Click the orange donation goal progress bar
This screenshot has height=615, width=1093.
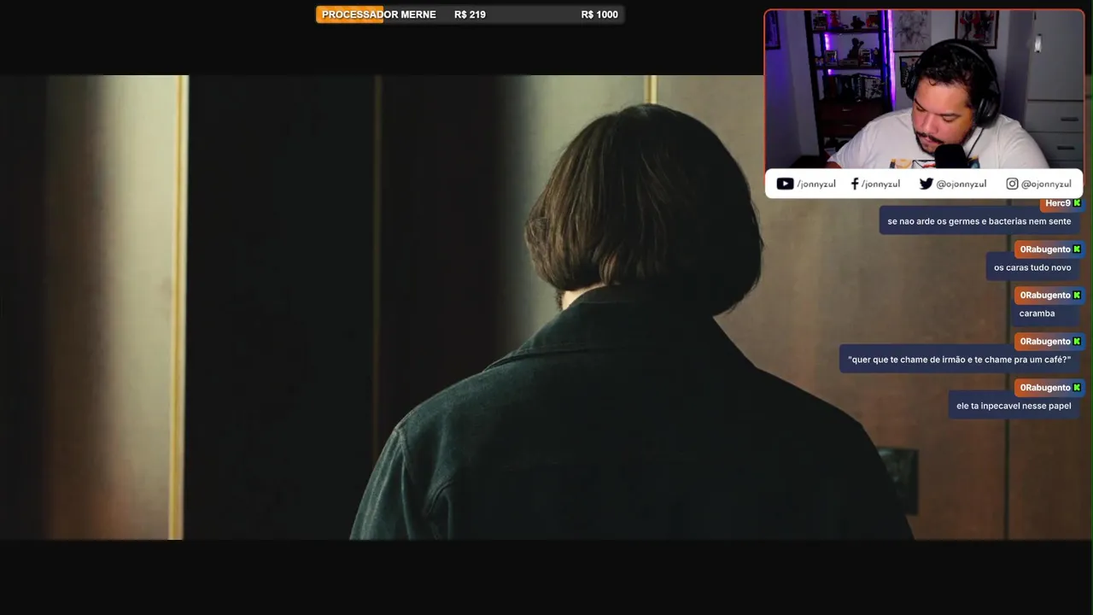click(x=470, y=15)
